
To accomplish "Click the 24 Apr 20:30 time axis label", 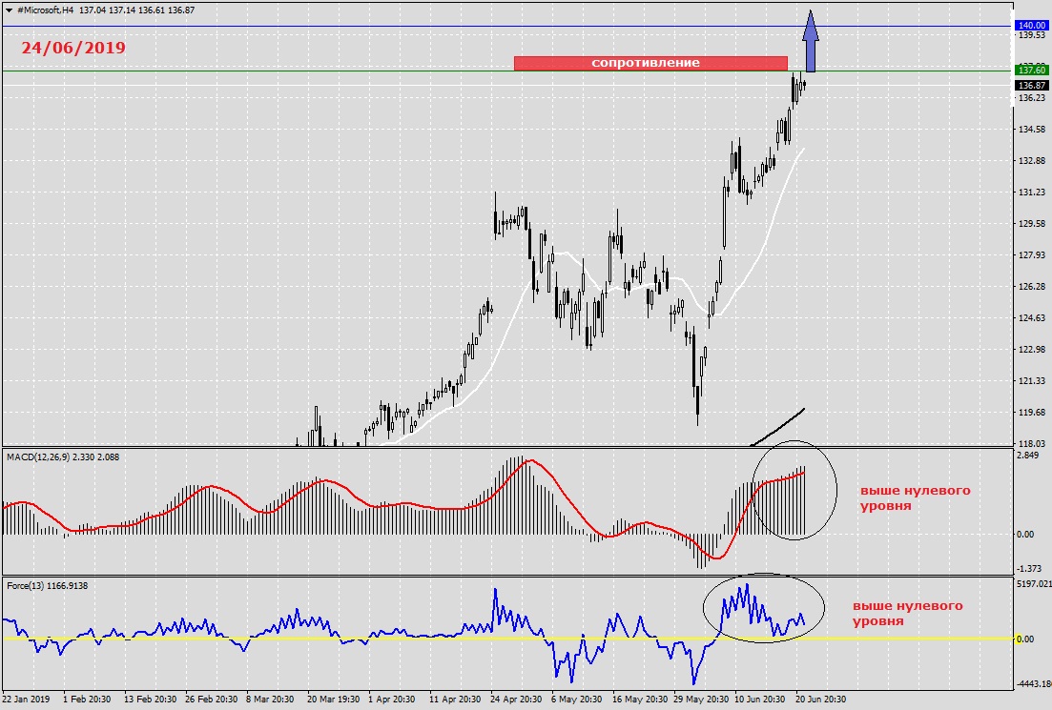I will 516,700.
